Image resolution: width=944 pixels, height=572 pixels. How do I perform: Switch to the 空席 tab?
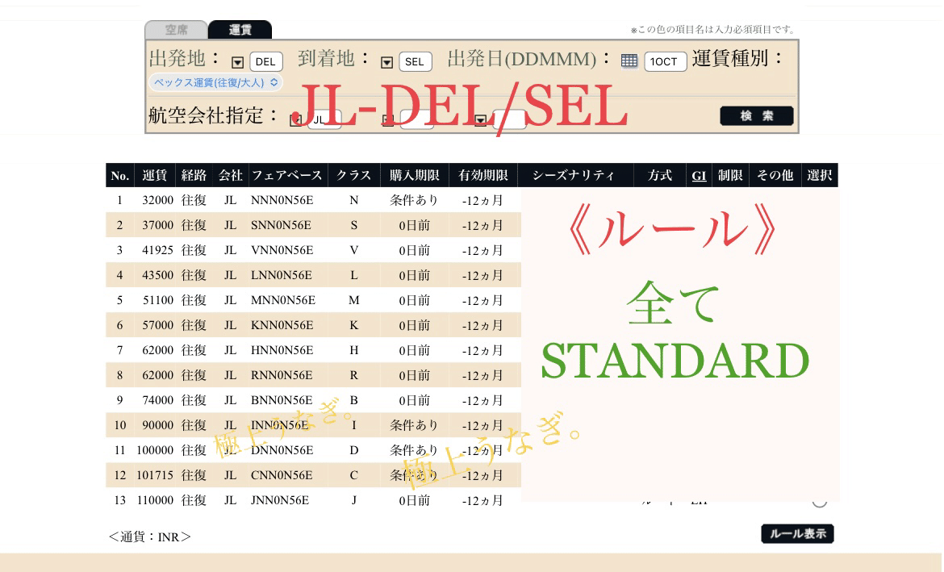(177, 30)
